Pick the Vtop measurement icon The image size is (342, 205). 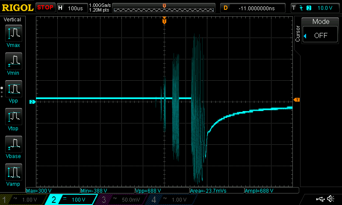(13, 117)
